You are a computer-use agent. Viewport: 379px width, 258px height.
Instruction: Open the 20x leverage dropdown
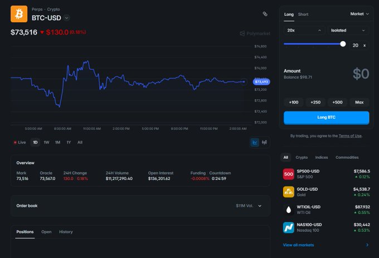[304, 31]
